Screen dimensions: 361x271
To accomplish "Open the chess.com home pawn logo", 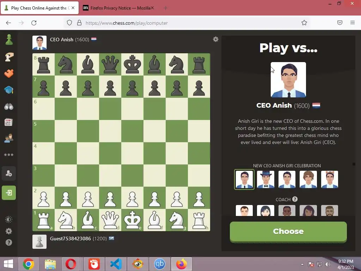I will 9,40.
